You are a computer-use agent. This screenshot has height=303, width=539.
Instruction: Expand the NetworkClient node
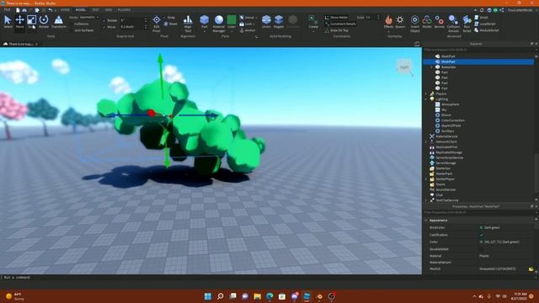pos(426,141)
